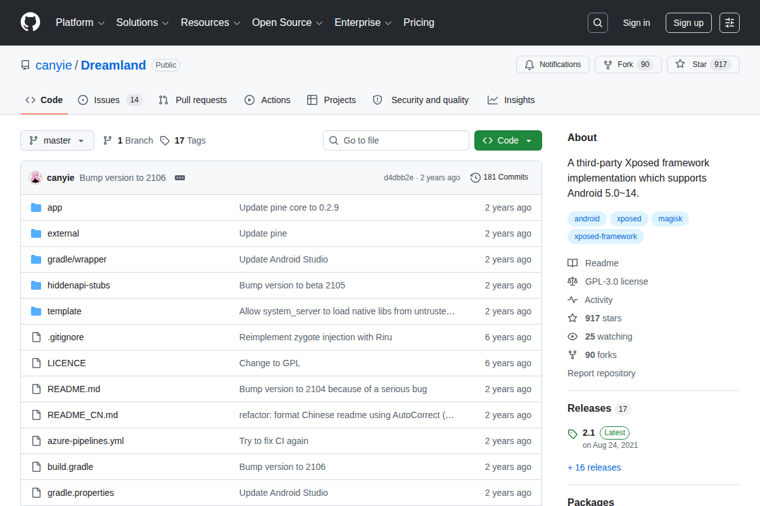760x506 pixels.
Task: Open the canyie owner link in the breadcrumb
Action: 54,65
